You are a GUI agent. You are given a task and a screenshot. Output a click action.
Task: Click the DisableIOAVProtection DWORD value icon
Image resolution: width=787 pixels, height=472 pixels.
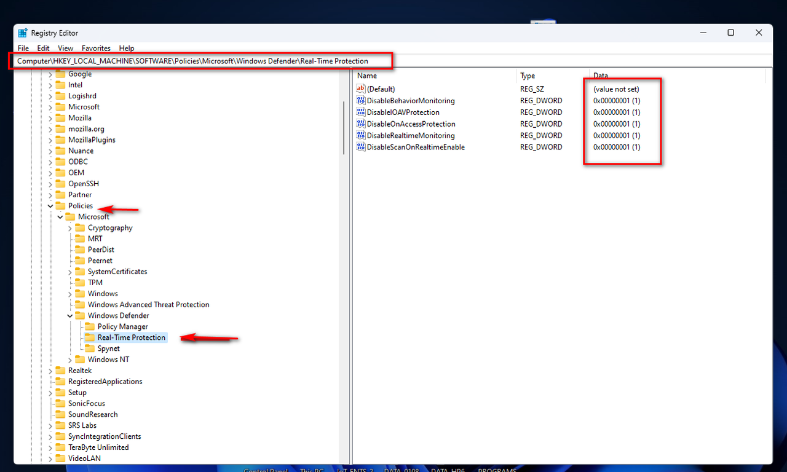361,112
